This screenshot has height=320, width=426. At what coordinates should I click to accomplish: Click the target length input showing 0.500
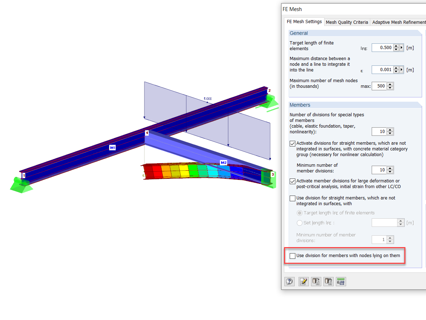(382, 47)
